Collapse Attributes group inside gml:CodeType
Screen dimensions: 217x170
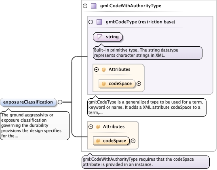click(x=96, y=69)
